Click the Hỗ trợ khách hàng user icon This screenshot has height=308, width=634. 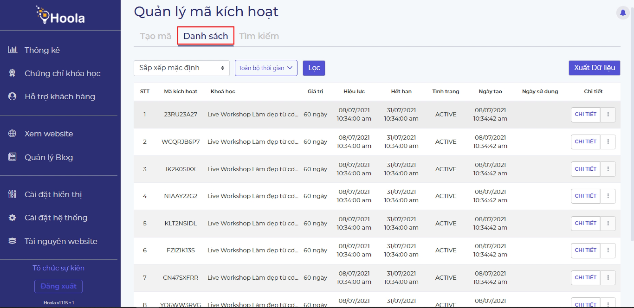(12, 96)
